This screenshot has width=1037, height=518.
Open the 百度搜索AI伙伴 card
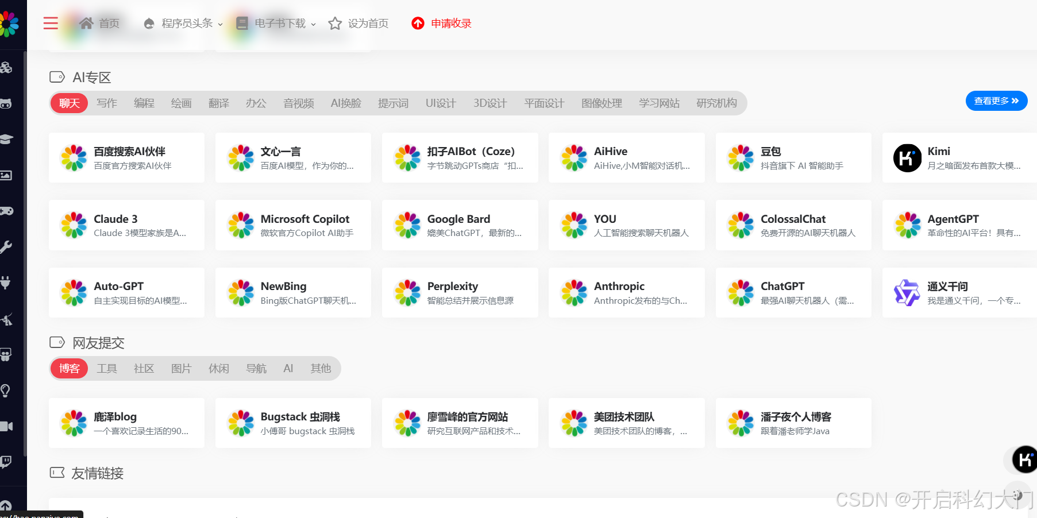126,158
